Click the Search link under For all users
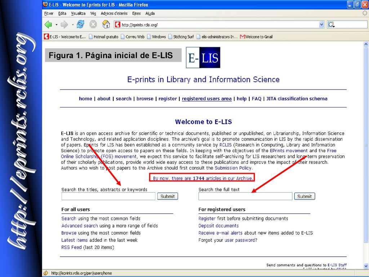369x277 pixels. coord(69,219)
